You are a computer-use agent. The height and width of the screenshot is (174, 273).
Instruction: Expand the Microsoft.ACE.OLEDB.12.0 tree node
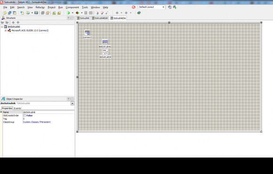click(x=6, y=31)
